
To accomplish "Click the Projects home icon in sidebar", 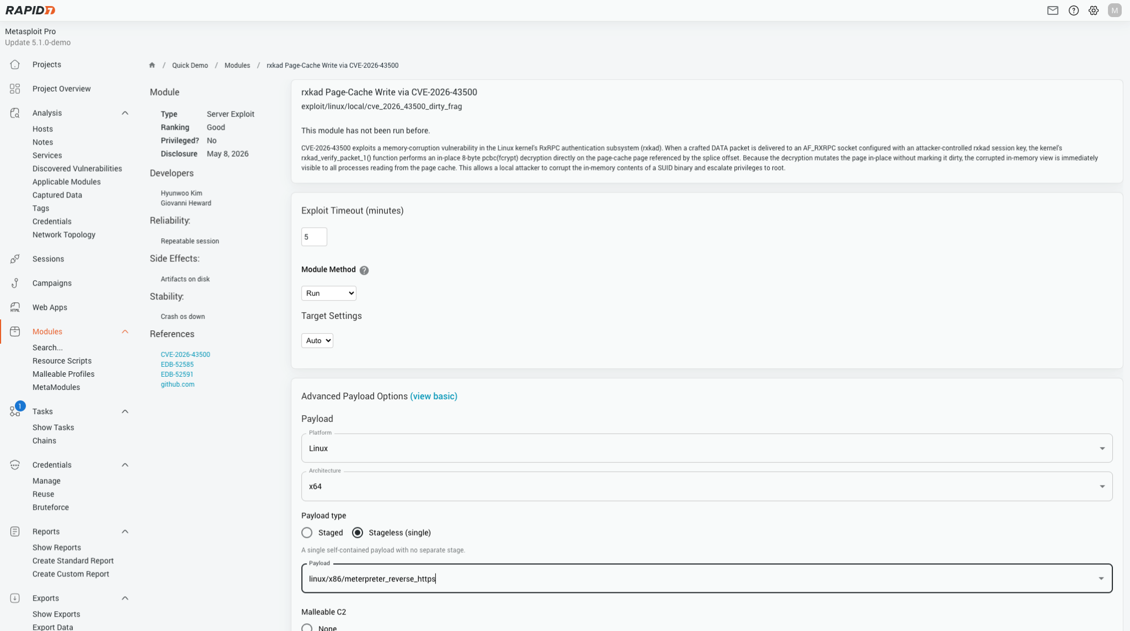I will 15,65.
